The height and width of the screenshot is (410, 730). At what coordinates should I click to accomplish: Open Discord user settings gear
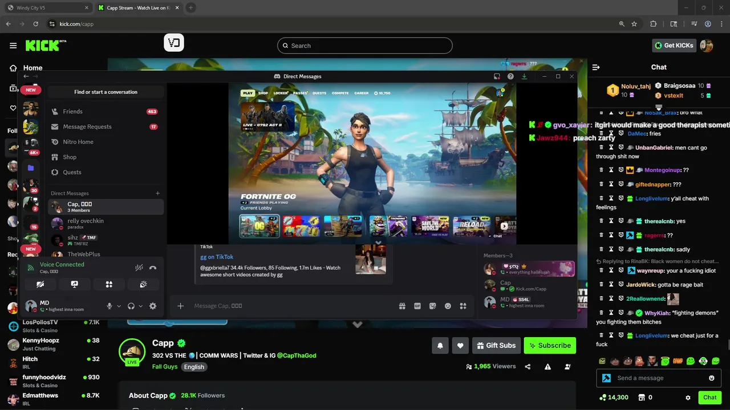[x=153, y=306]
